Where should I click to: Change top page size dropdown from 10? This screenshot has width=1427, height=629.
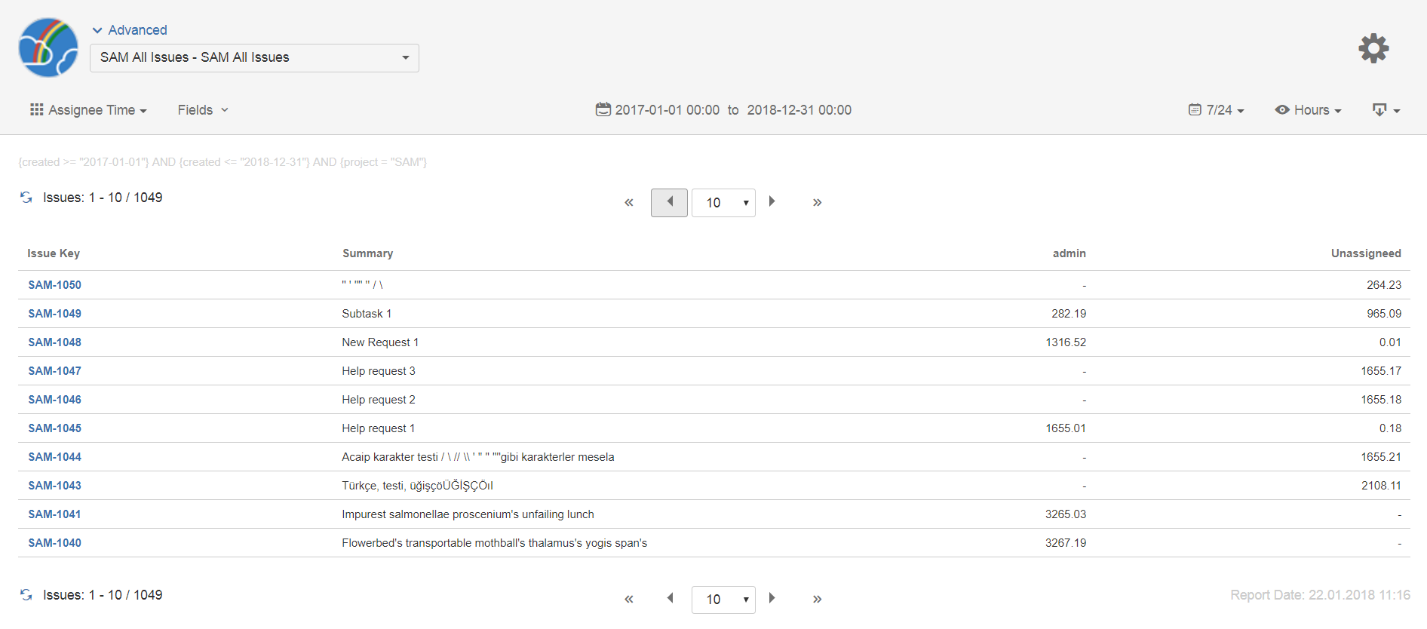click(723, 203)
